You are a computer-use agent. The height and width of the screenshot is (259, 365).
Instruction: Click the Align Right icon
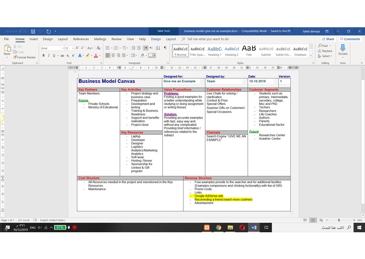(x=119, y=56)
